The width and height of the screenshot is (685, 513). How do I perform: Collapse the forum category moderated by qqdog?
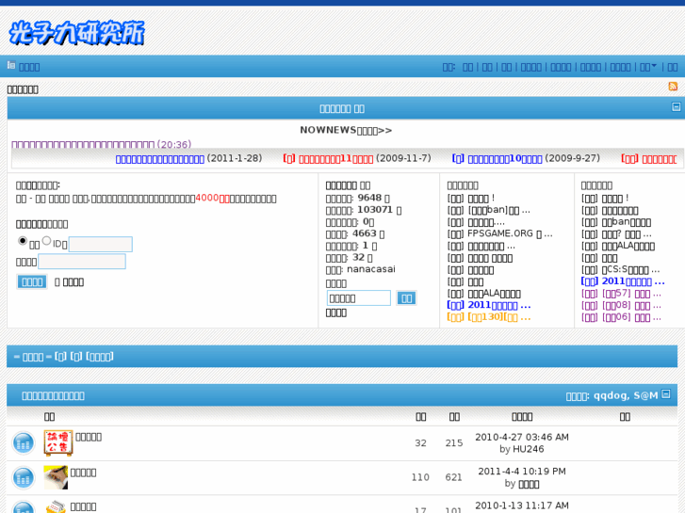(x=666, y=394)
